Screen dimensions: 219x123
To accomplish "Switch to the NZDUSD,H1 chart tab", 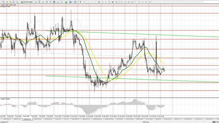I will click(x=210, y=119).
